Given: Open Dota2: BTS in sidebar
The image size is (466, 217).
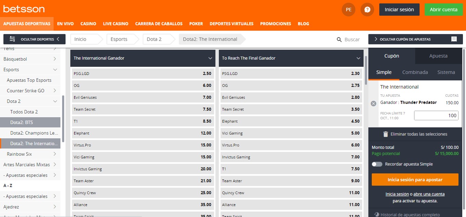Looking at the screenshot, I should click(x=30, y=122).
